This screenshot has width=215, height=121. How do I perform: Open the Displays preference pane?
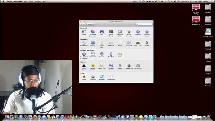point(93,44)
